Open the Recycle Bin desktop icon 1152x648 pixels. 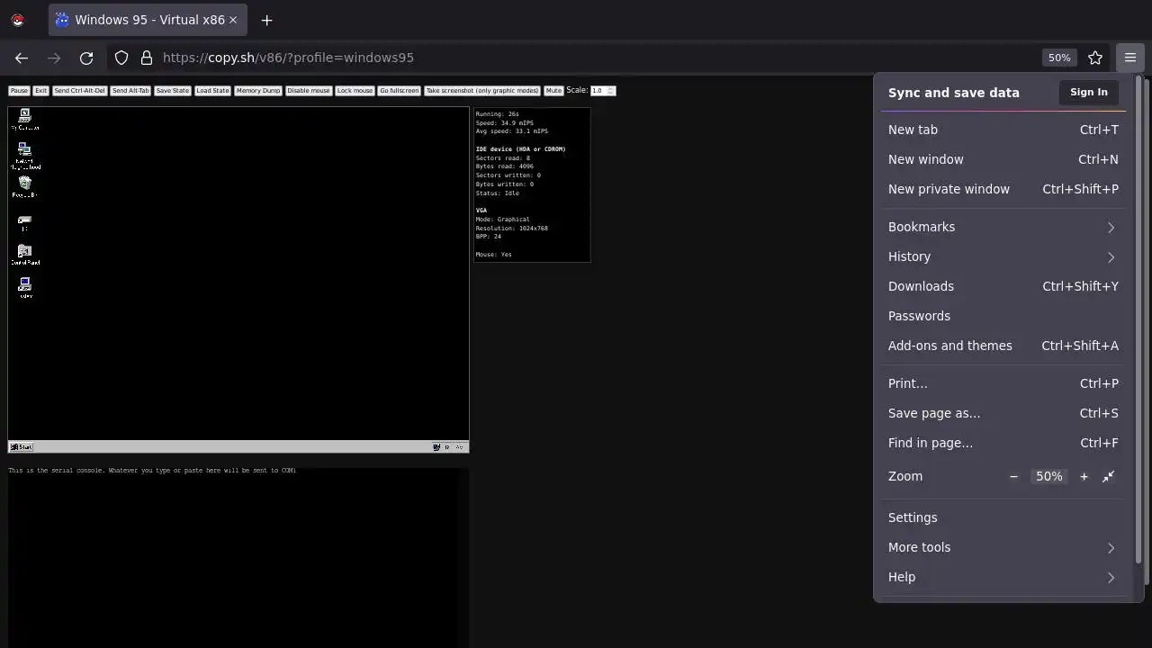[24, 186]
